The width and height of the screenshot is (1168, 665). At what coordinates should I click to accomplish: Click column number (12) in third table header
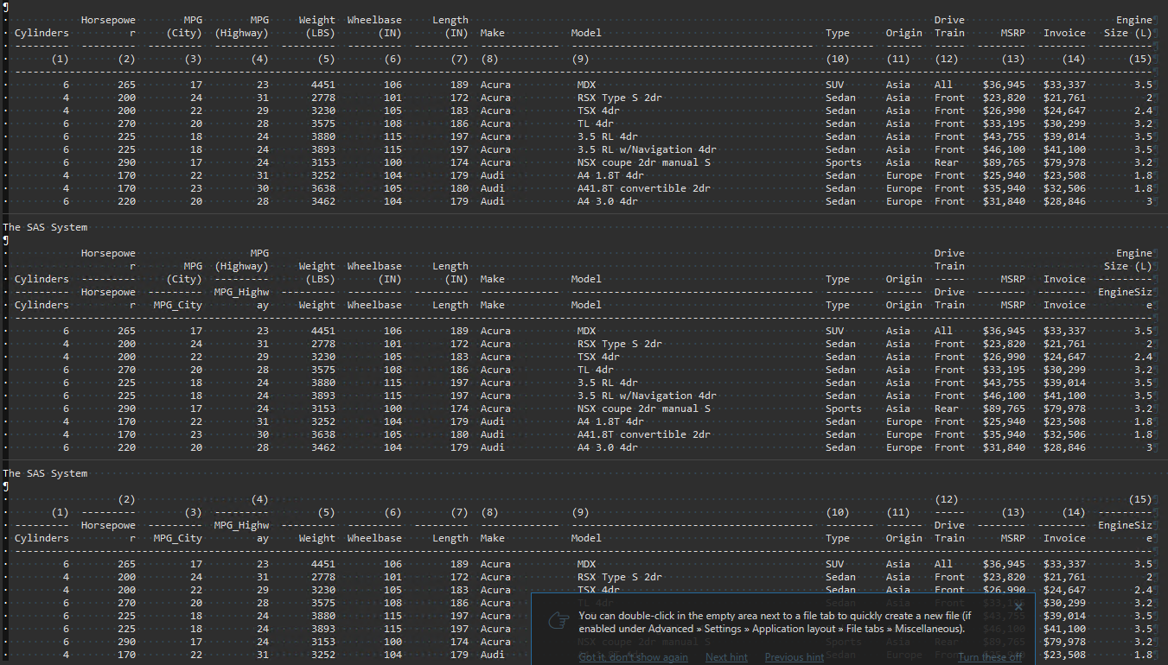click(947, 499)
